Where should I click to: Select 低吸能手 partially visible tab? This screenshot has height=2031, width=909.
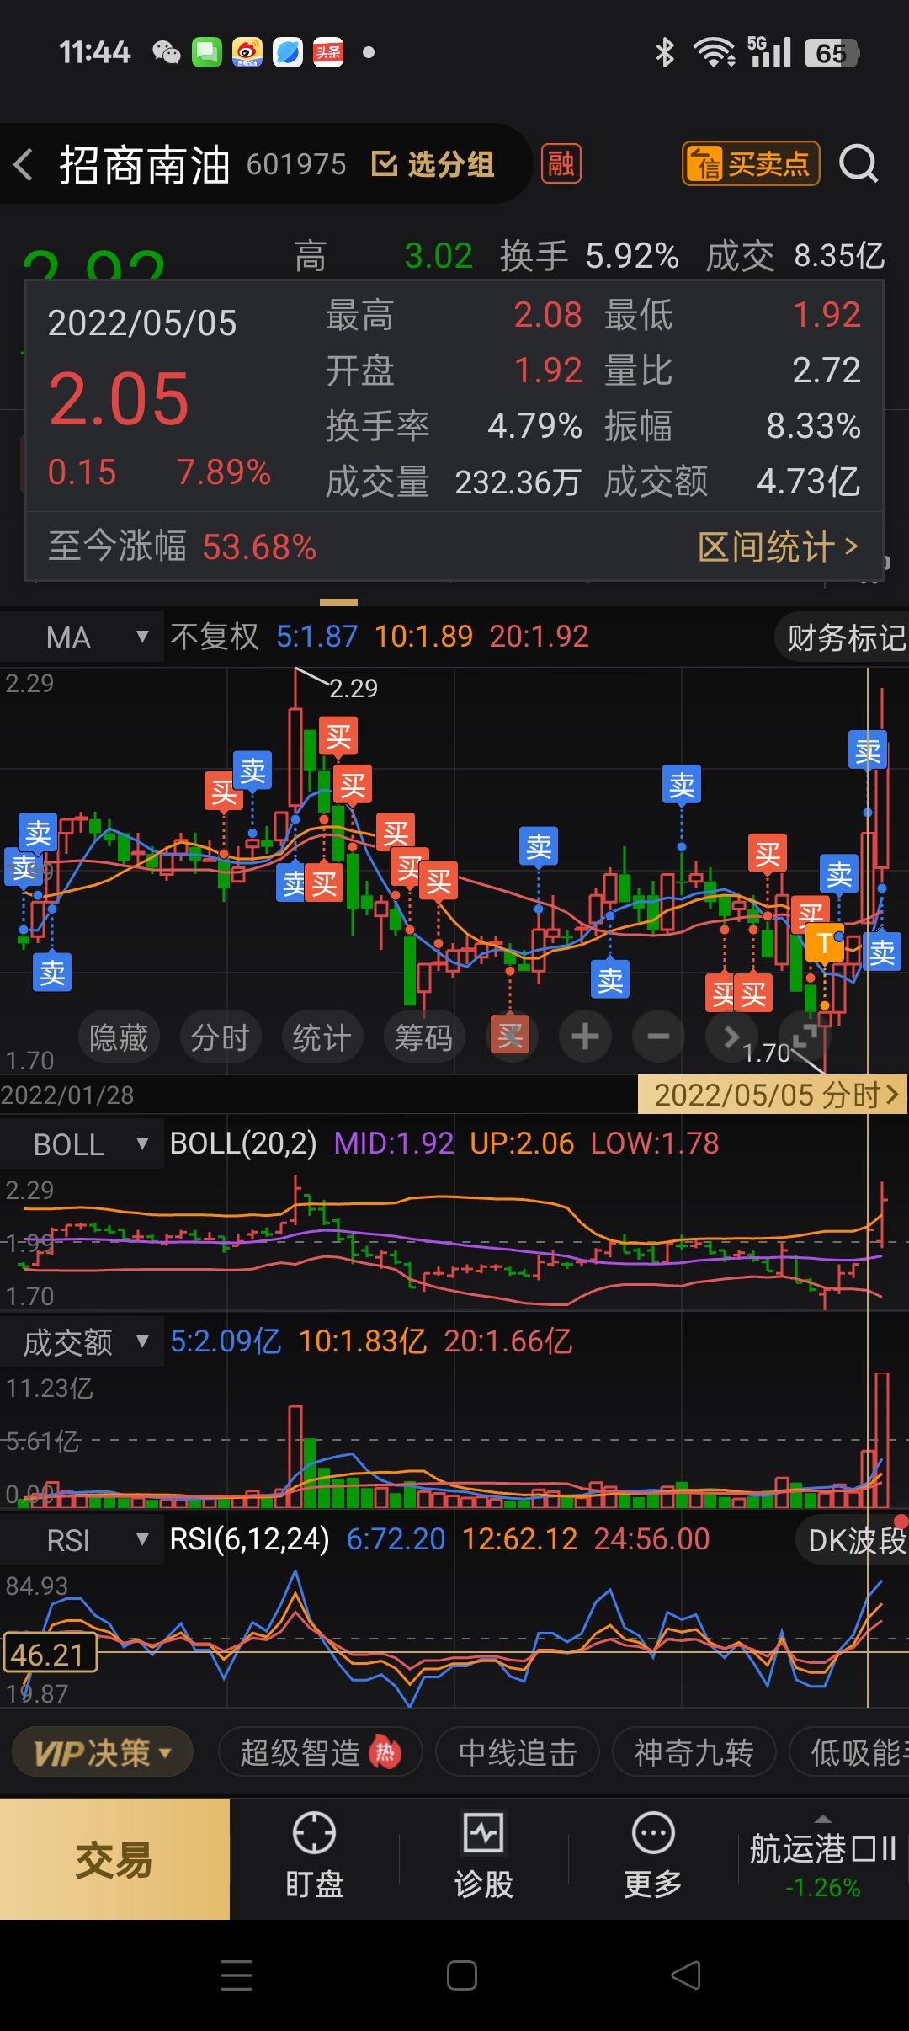pos(850,1753)
